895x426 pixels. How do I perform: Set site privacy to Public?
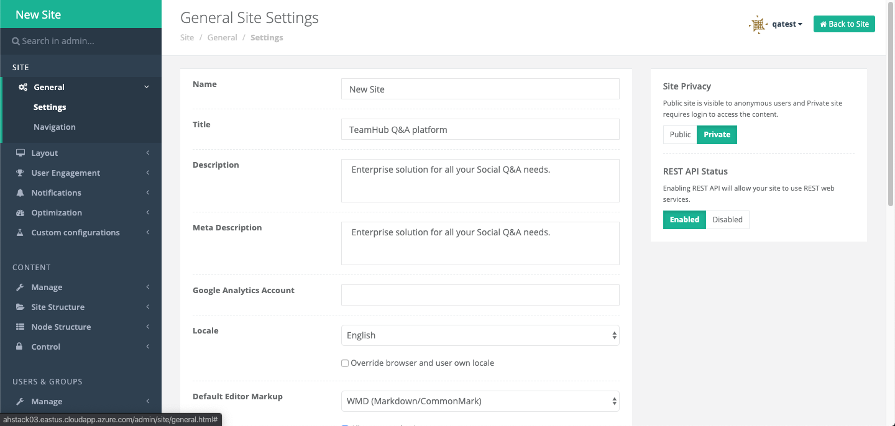(680, 135)
